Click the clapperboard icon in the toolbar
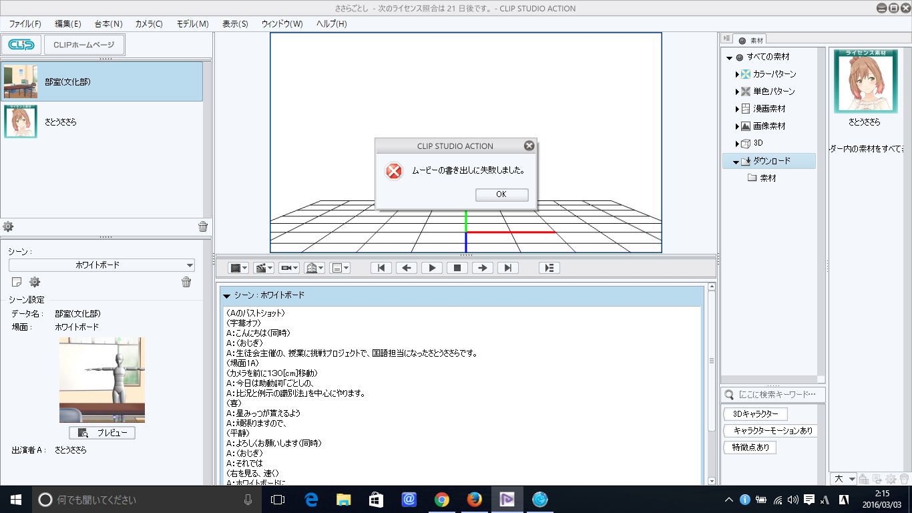 (x=261, y=268)
